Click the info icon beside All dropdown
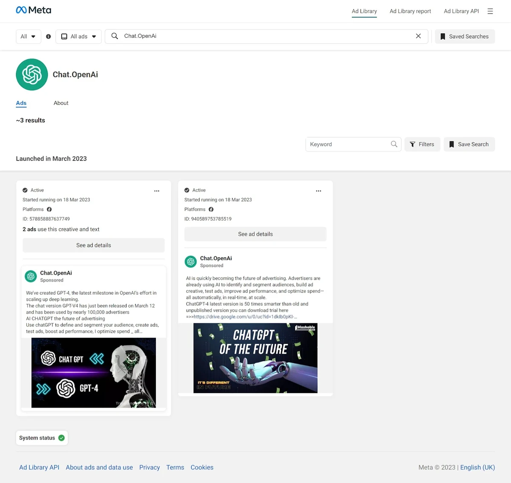Screen dimensions: 511x483 49,37
